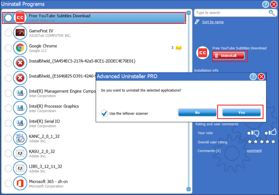Click the large CC icon in details panel
Screen dimensions: 279x195
(202, 53)
